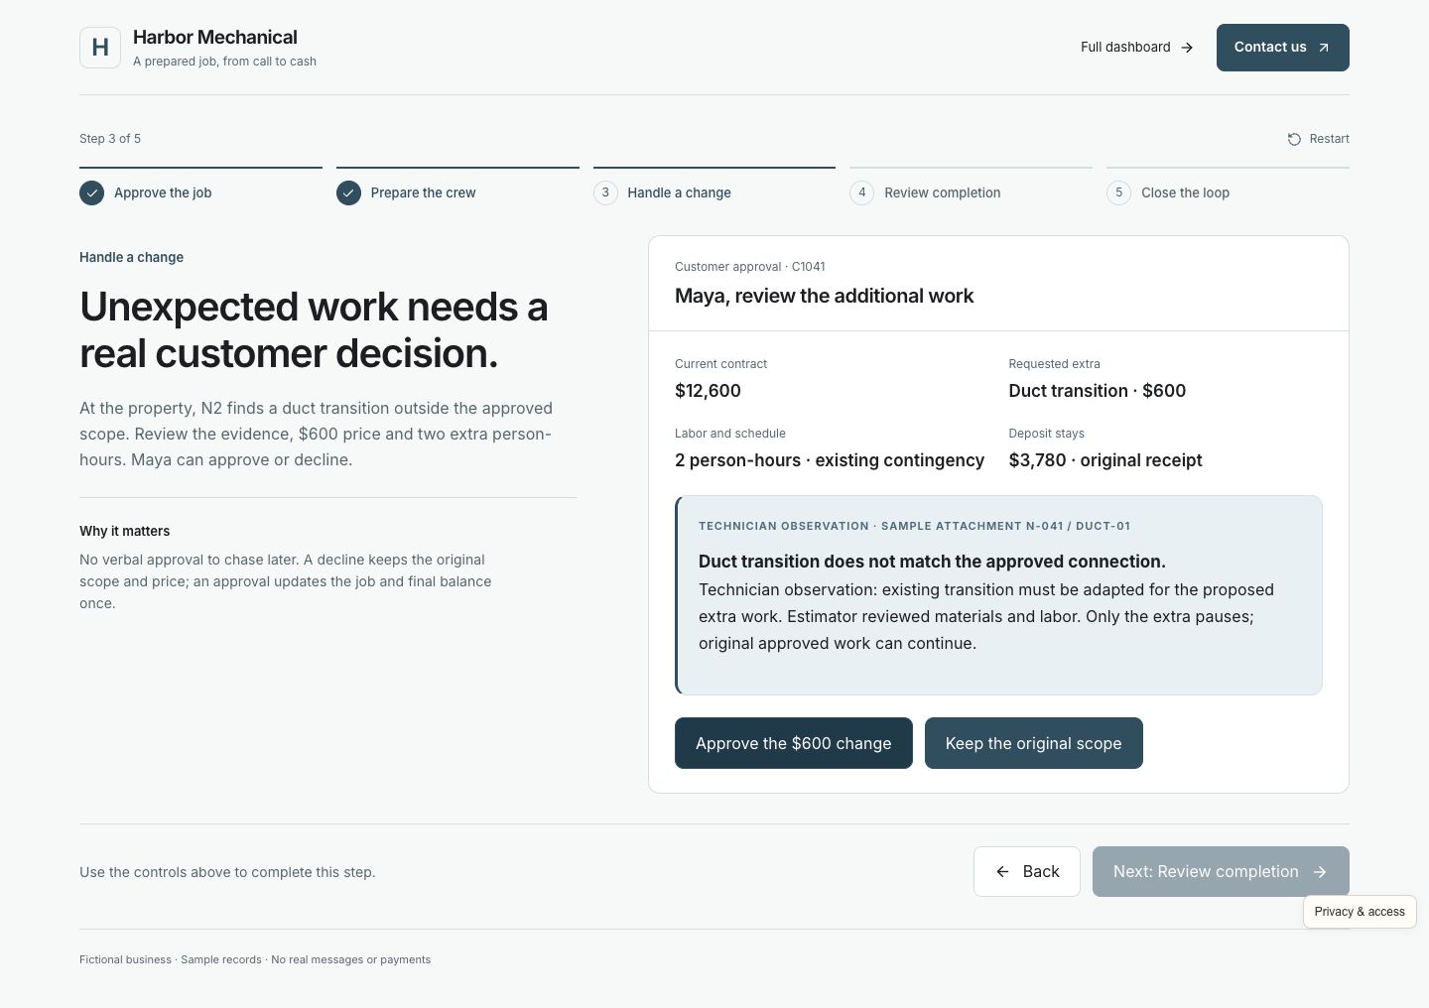Click the Use the controls above hint

(x=227, y=872)
